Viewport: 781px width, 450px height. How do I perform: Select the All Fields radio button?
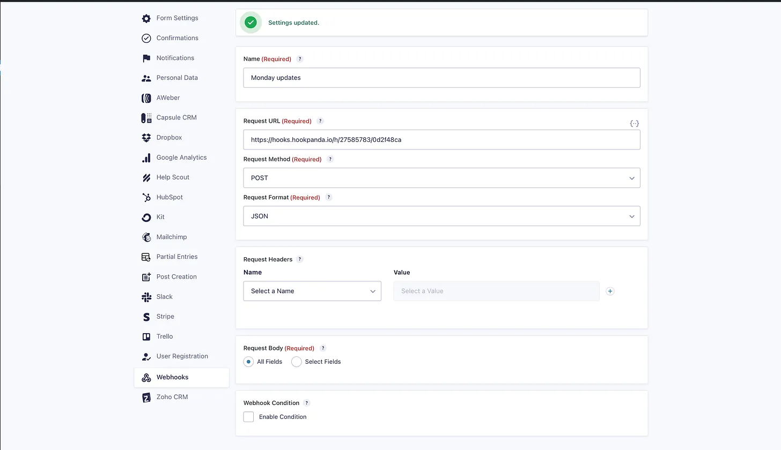248,362
